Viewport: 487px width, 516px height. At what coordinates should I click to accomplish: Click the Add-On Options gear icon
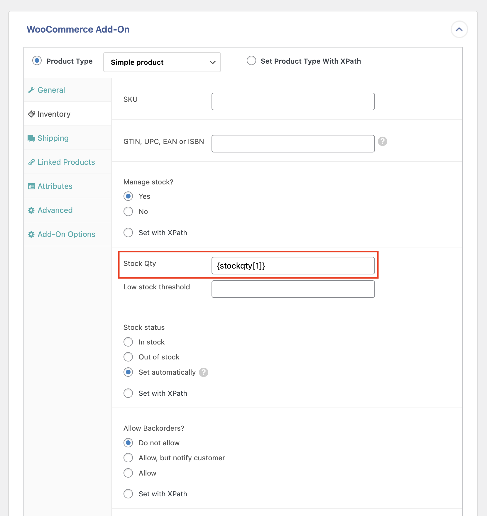(31, 234)
